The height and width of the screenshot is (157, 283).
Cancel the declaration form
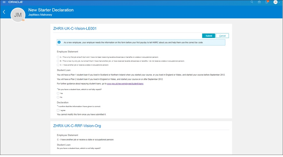click(x=222, y=36)
